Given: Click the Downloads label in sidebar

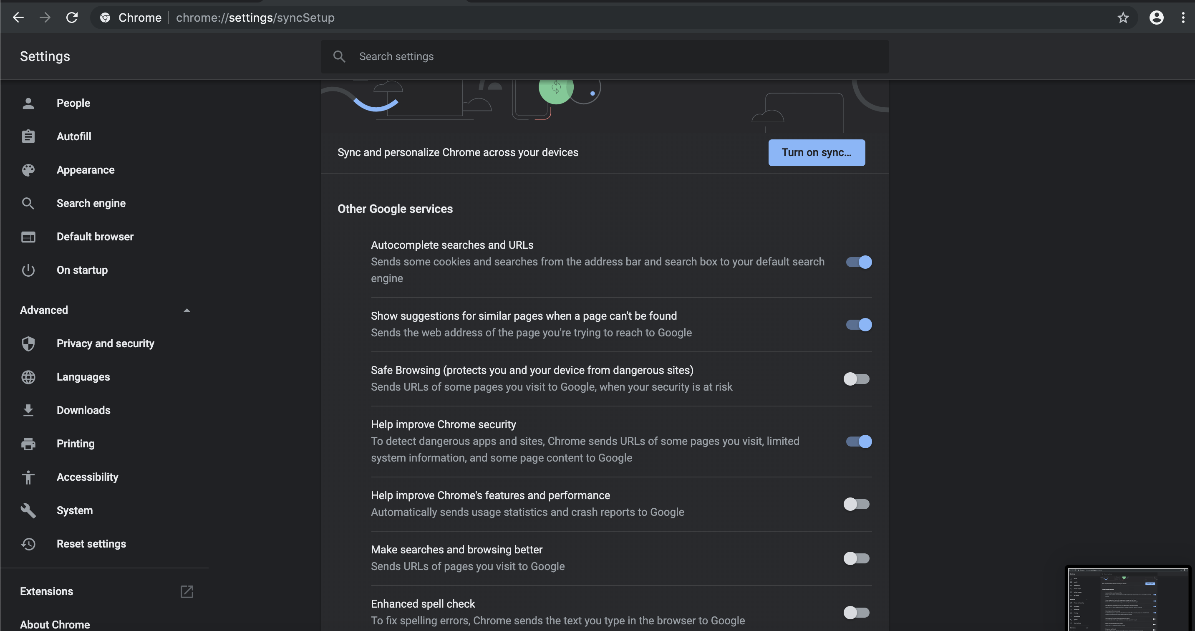Looking at the screenshot, I should click(83, 410).
